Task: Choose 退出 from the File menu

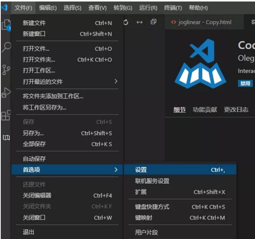Action: 67,232
